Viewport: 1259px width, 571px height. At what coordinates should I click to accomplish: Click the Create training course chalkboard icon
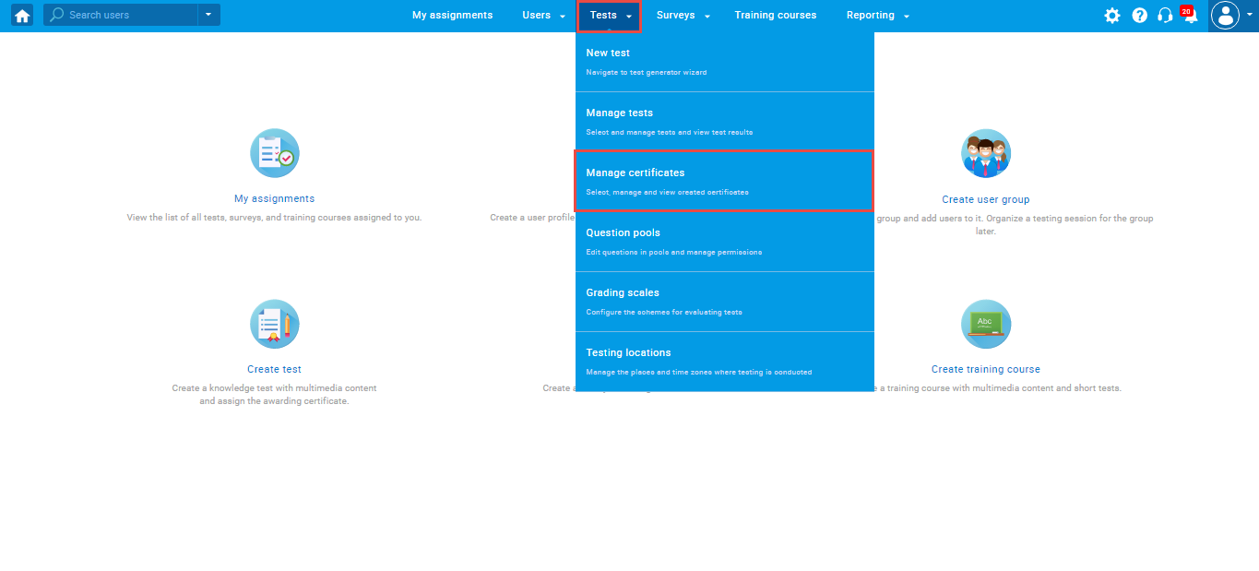[986, 324]
